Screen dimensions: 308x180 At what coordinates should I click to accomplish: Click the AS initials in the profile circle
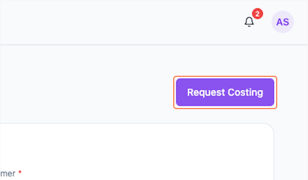pos(283,22)
